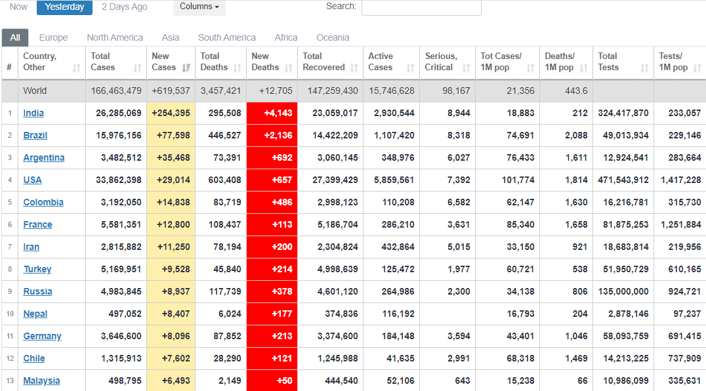Sort Serious, Critical column via arrows
706x391 pixels.
pos(466,68)
